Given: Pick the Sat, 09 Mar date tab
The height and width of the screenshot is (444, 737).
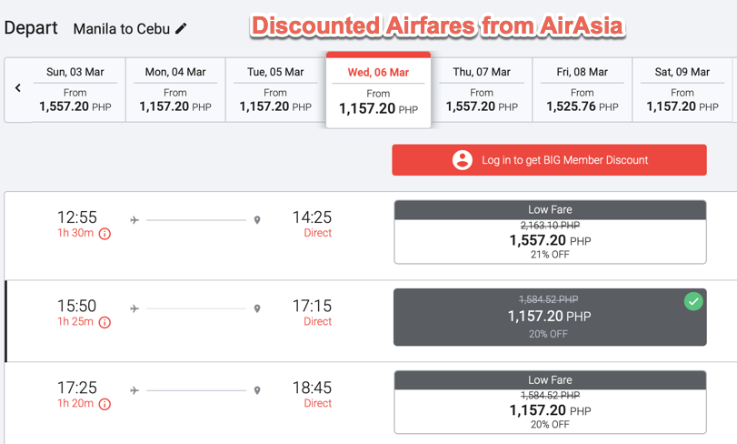Looking at the screenshot, I should tap(682, 90).
